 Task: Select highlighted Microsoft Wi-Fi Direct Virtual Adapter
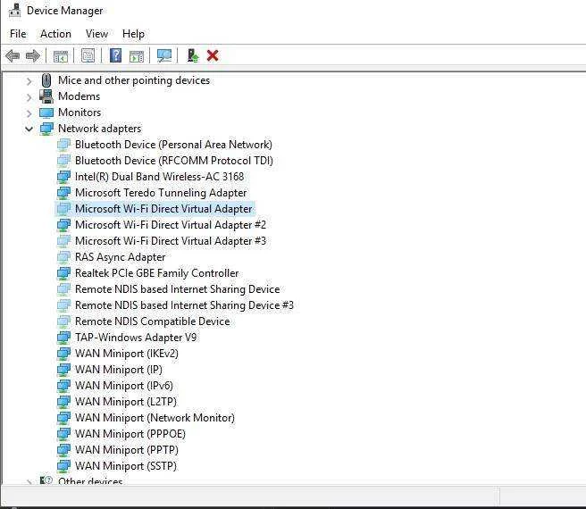tap(163, 209)
